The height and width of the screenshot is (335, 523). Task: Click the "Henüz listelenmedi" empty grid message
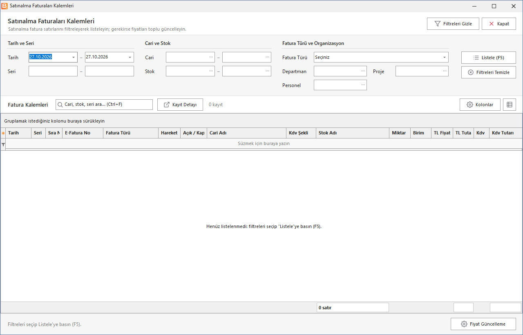(264, 226)
